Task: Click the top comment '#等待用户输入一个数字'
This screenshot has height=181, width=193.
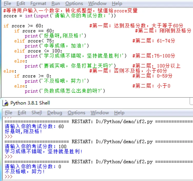Action: [70, 11]
